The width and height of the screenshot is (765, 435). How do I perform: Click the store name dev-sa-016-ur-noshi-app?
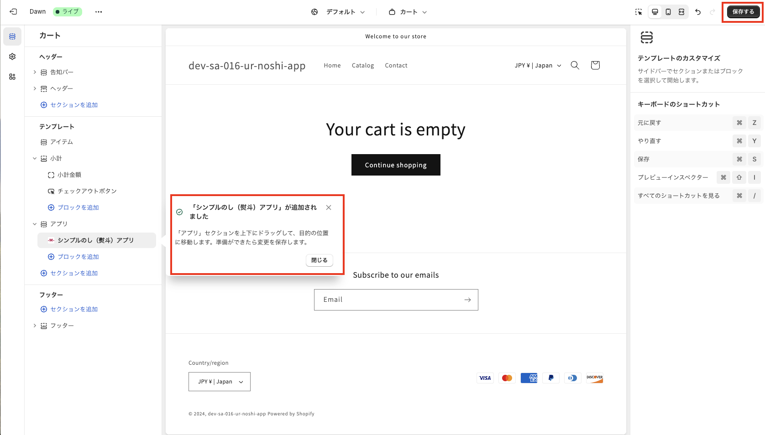click(247, 66)
